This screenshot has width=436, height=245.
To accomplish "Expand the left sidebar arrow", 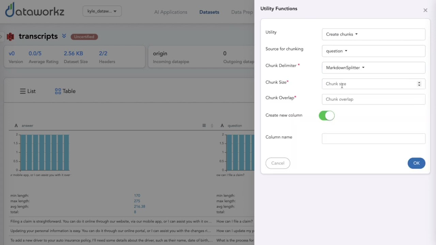I will (x=1, y=36).
